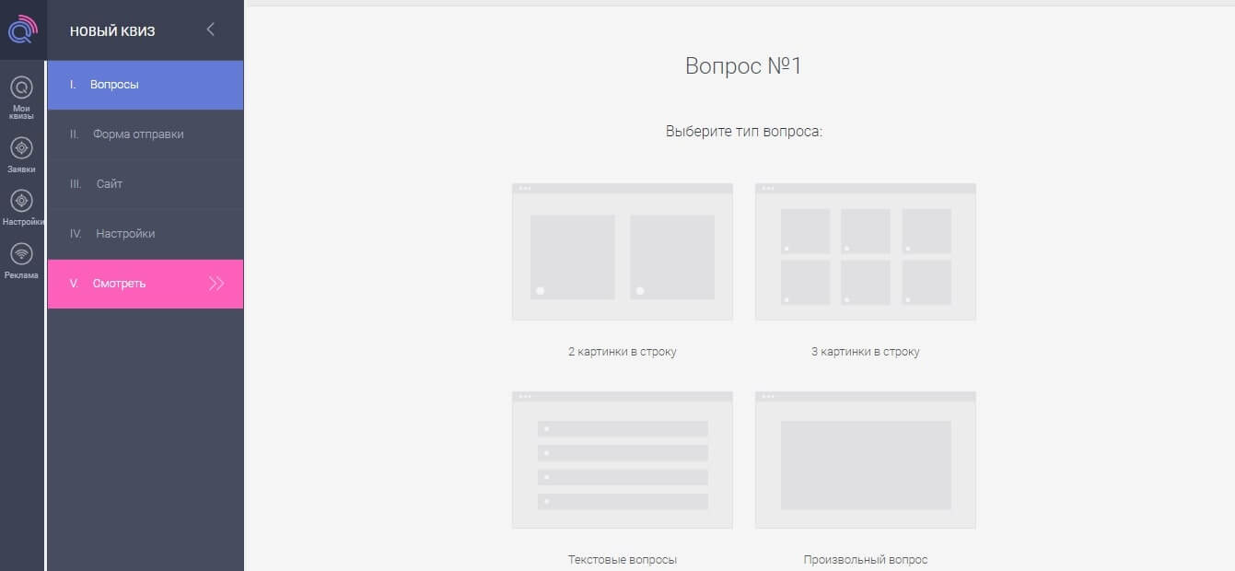Viewport: 1235px width, 571px height.
Task: Choose Произвольный вопрос layout thumbnail
Action: tap(866, 460)
